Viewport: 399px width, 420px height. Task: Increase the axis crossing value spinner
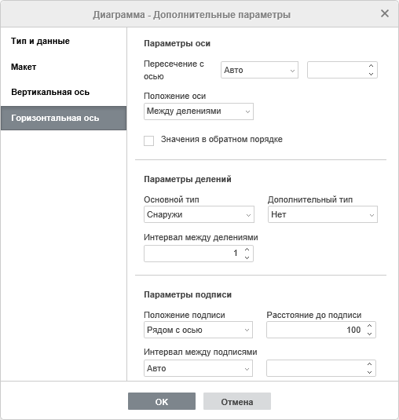click(x=371, y=66)
